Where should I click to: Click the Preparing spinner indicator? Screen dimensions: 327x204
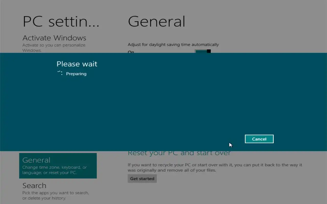[60, 73]
